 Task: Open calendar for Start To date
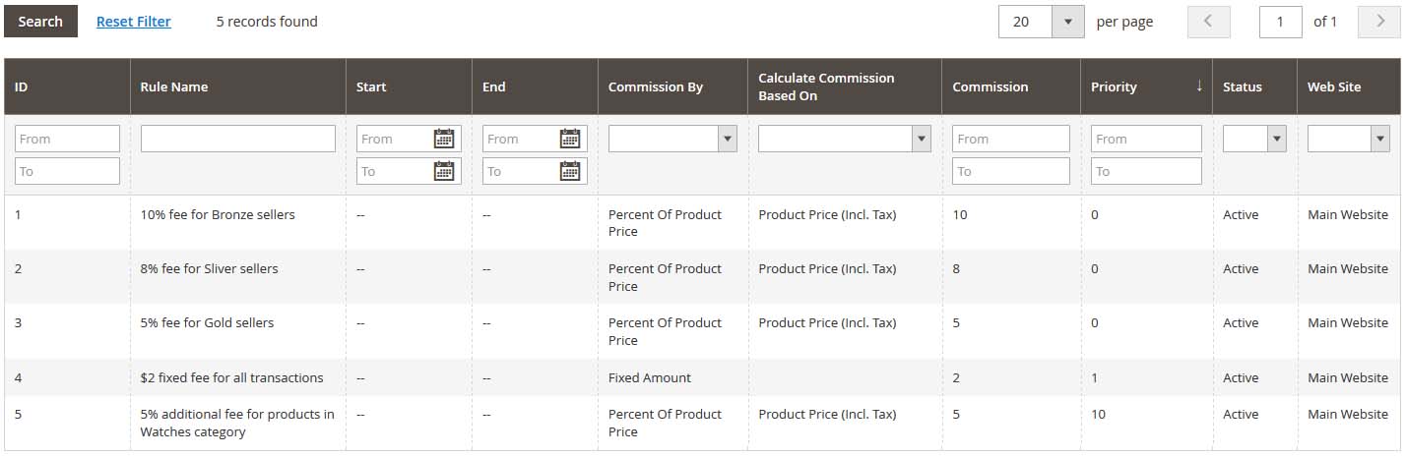pos(444,171)
